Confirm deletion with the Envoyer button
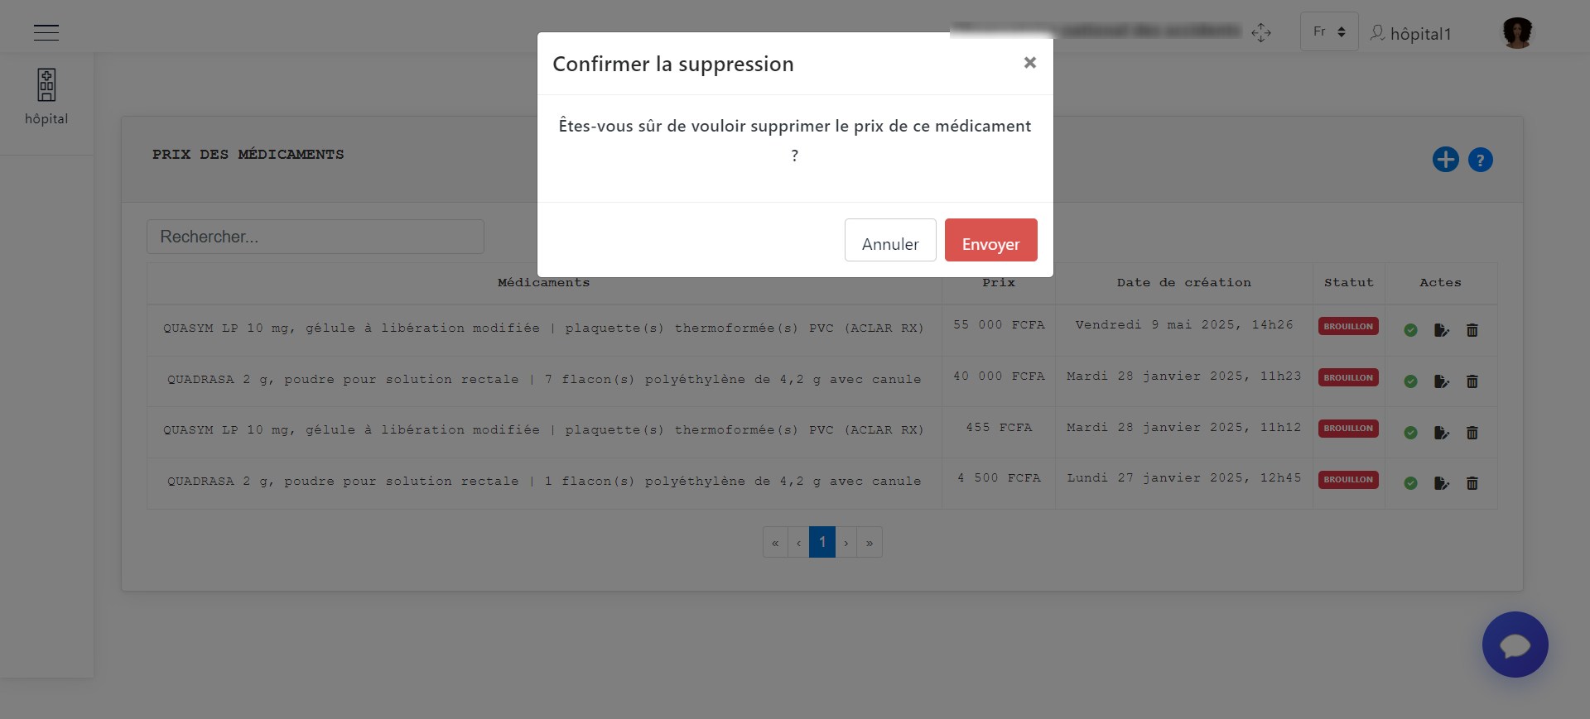Image resolution: width=1590 pixels, height=719 pixels. (990, 240)
